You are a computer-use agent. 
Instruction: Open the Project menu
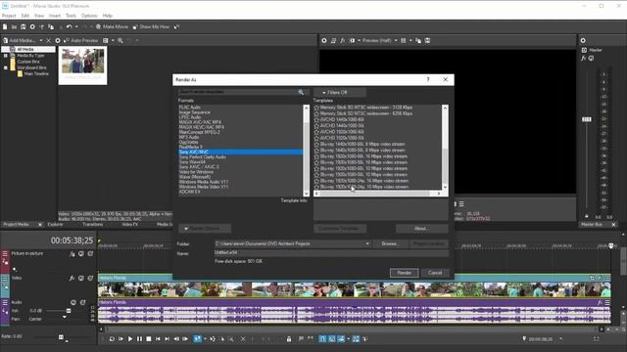(x=9, y=16)
